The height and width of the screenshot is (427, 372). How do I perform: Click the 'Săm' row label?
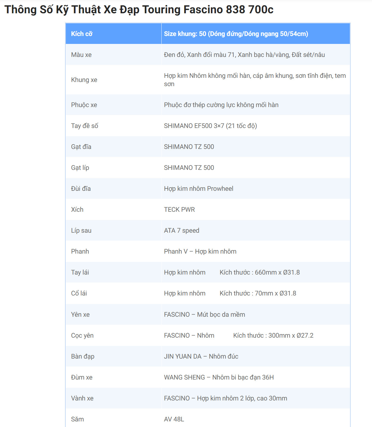coord(77,419)
